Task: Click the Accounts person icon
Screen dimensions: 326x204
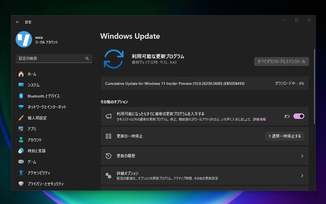Action: tap(21, 140)
